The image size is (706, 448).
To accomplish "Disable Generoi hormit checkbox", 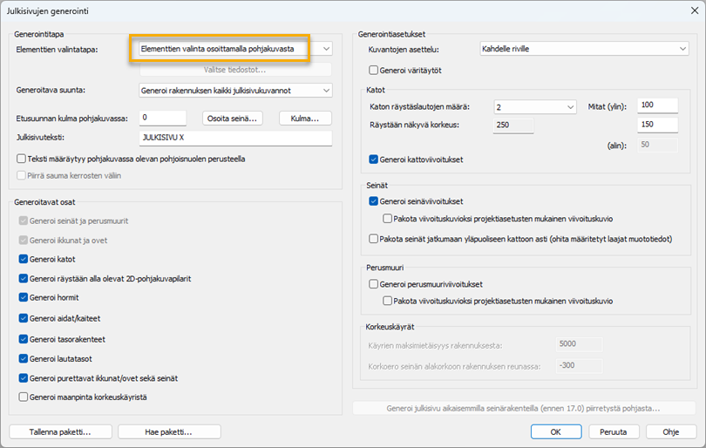I will click(x=23, y=298).
